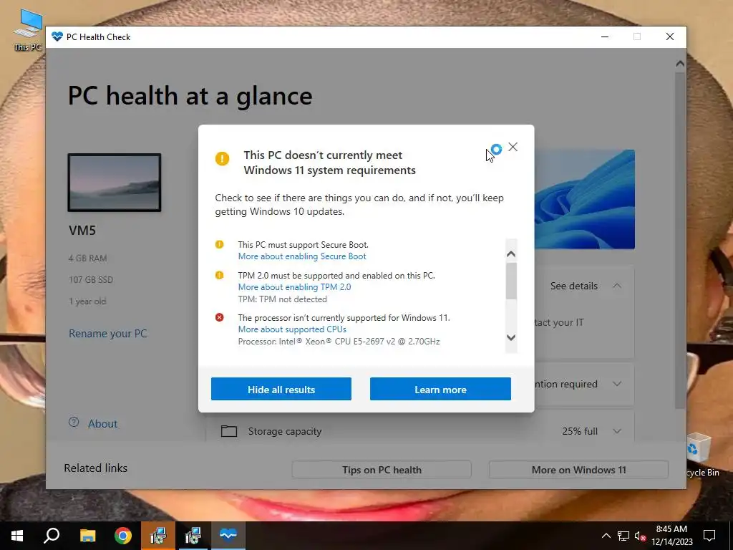Click the TPM 2.0 warning icon
This screenshot has height=550, width=733.
click(x=219, y=275)
